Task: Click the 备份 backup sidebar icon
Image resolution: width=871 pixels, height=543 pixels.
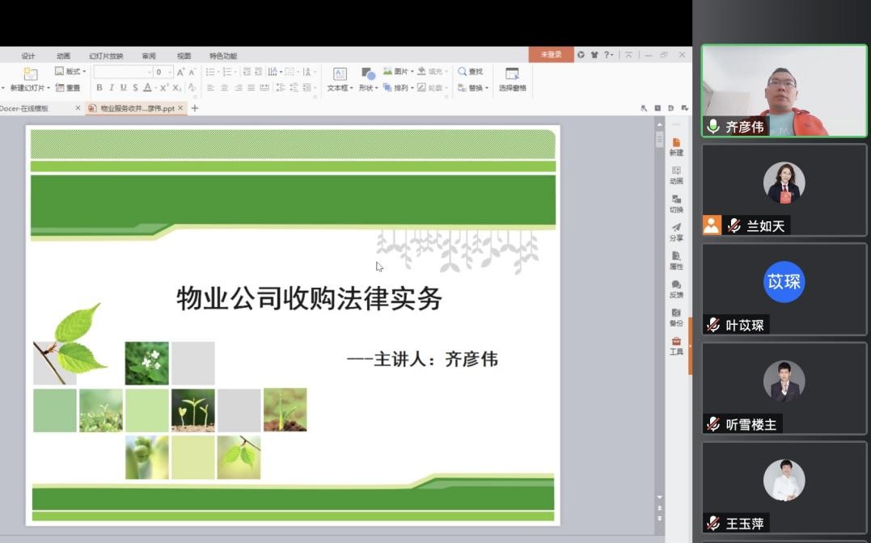Action: click(x=676, y=317)
